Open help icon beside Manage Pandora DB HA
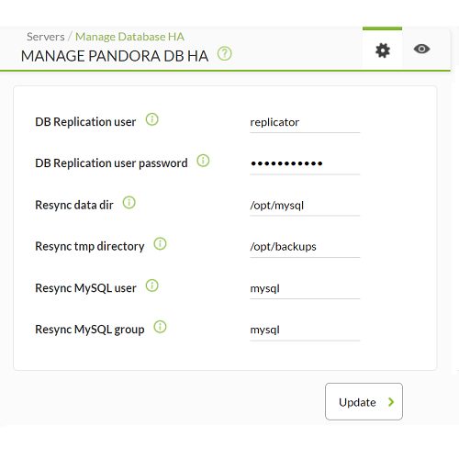 coord(225,54)
